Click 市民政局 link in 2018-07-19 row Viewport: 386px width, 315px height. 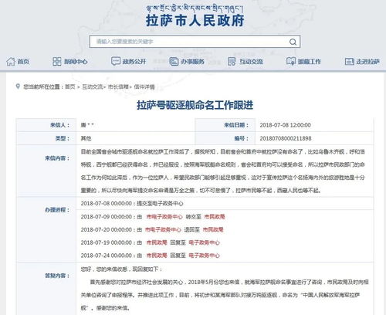pyautogui.click(x=157, y=242)
